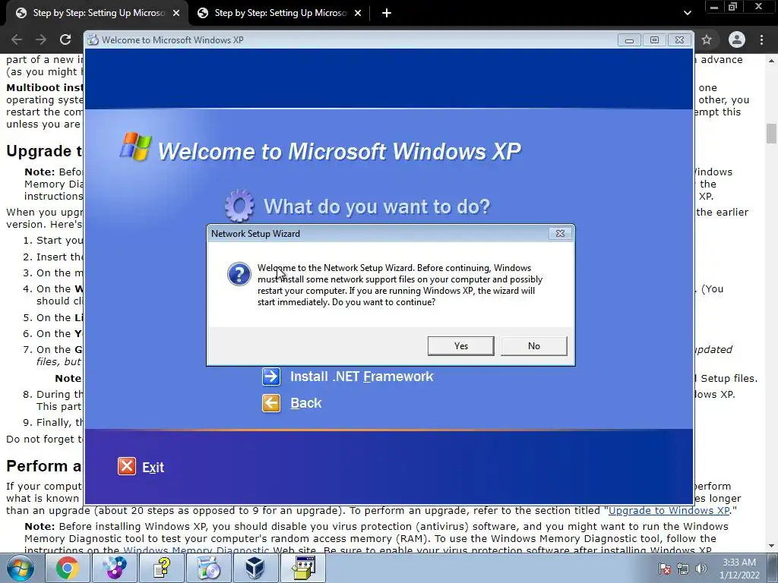The height and width of the screenshot is (583, 778).
Task: Open the Windows Memory Diagnostic link
Action: click(196, 550)
